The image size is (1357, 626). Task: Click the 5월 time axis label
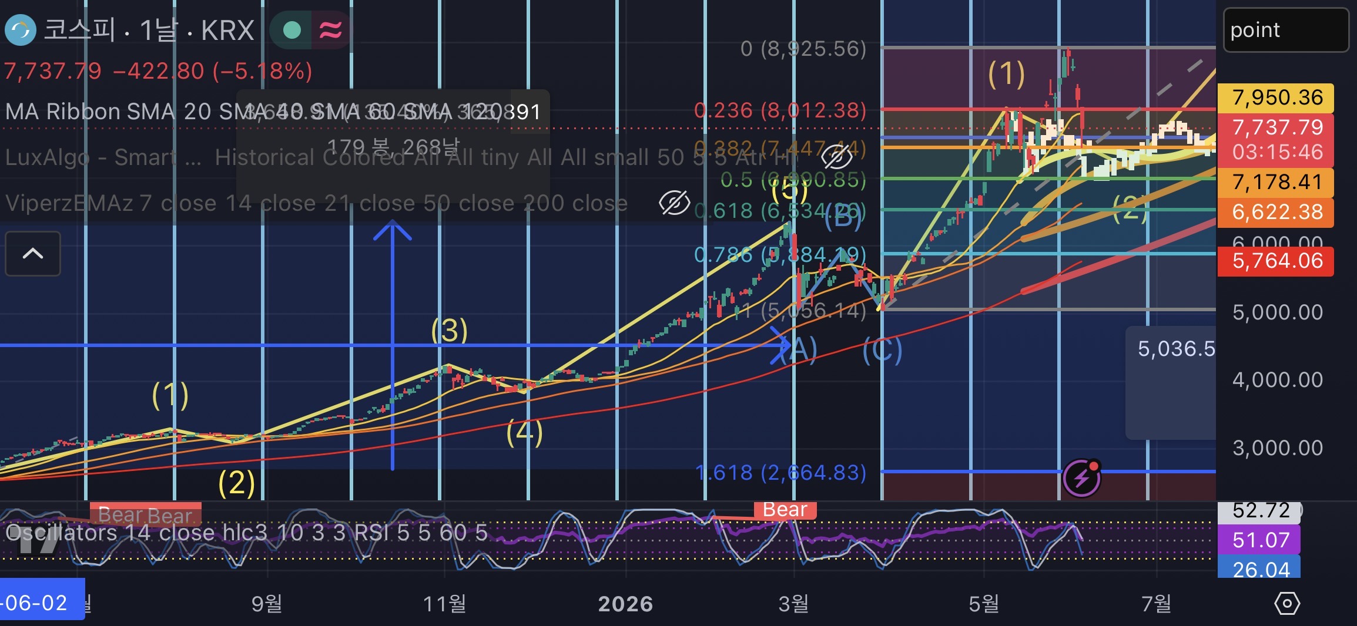[x=984, y=604]
